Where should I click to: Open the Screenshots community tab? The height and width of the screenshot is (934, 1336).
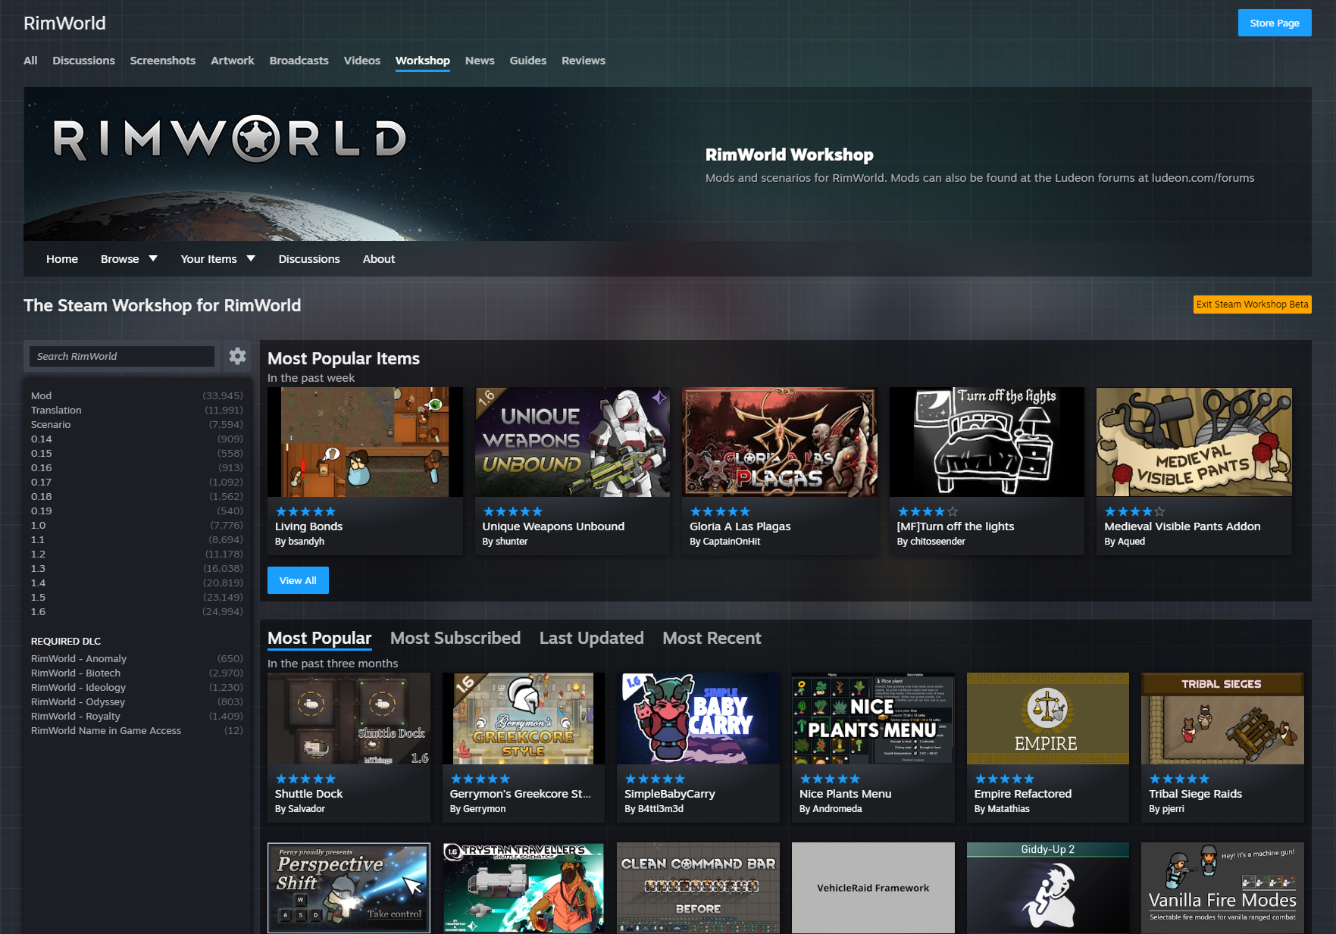[x=163, y=61]
